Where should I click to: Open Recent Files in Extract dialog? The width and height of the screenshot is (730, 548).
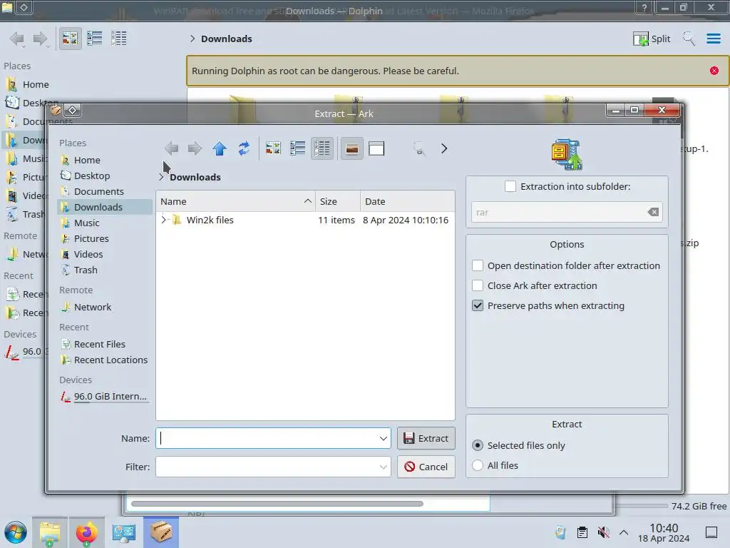[x=106, y=344]
